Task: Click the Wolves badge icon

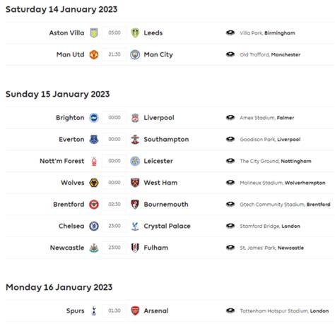Action: pos(94,183)
